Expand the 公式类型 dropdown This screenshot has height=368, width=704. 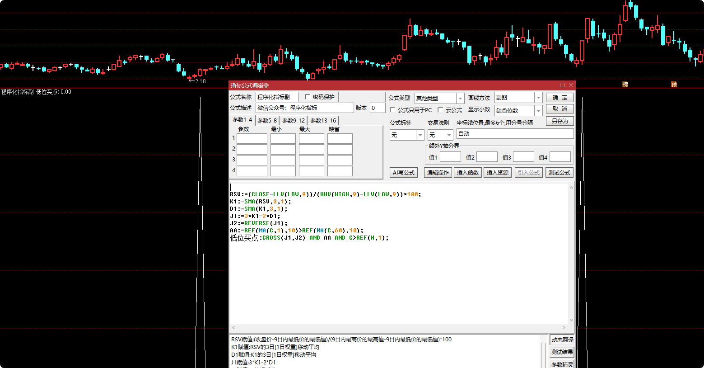(460, 98)
